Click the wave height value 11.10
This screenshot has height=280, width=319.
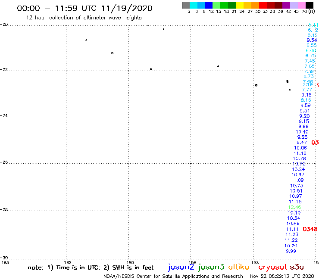pos(300,153)
